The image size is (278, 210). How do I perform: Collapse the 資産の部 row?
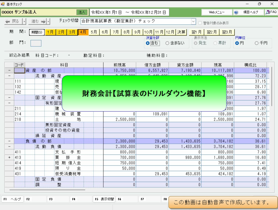click(9, 70)
